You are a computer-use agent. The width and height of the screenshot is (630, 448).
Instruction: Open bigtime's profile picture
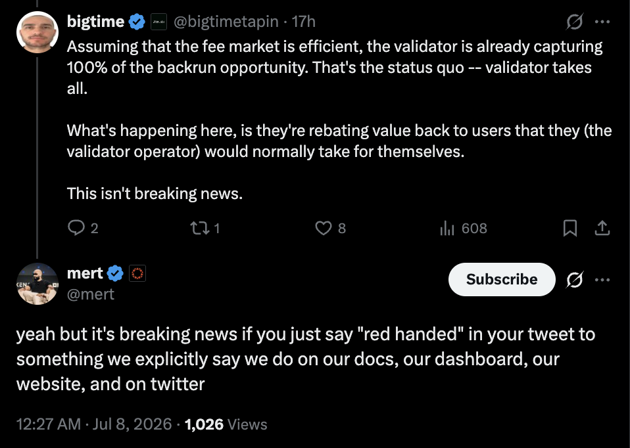click(37, 32)
